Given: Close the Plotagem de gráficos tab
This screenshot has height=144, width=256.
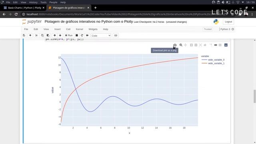Looking at the screenshot, I should point(88,8).
